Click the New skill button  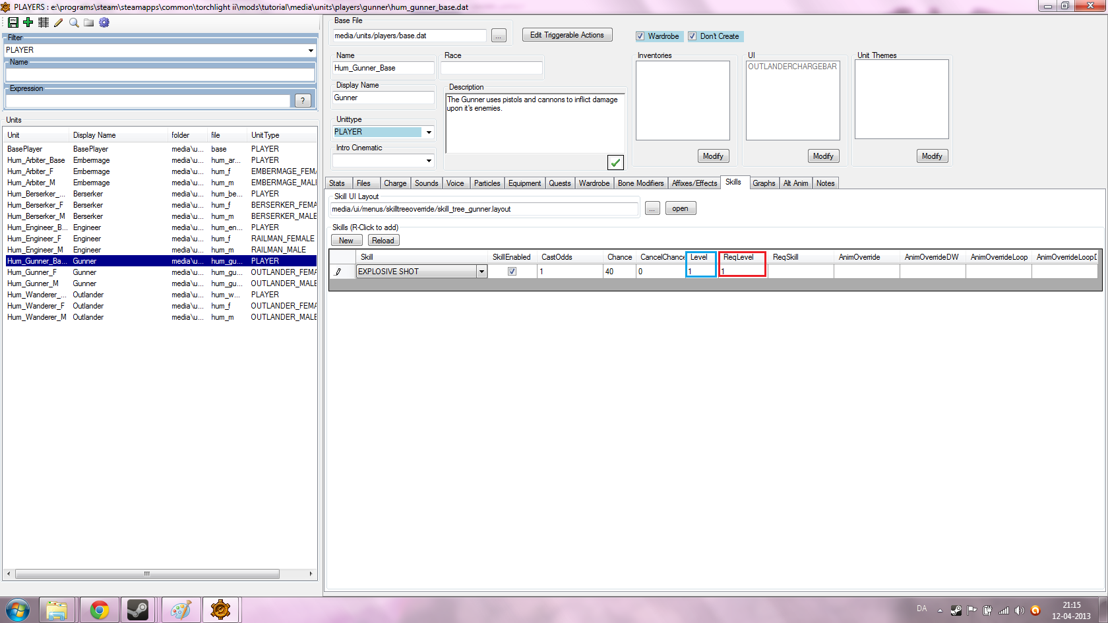click(346, 241)
